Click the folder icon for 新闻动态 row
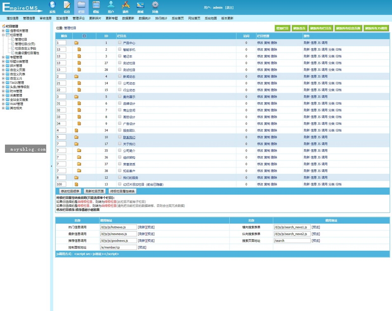 click(x=76, y=77)
